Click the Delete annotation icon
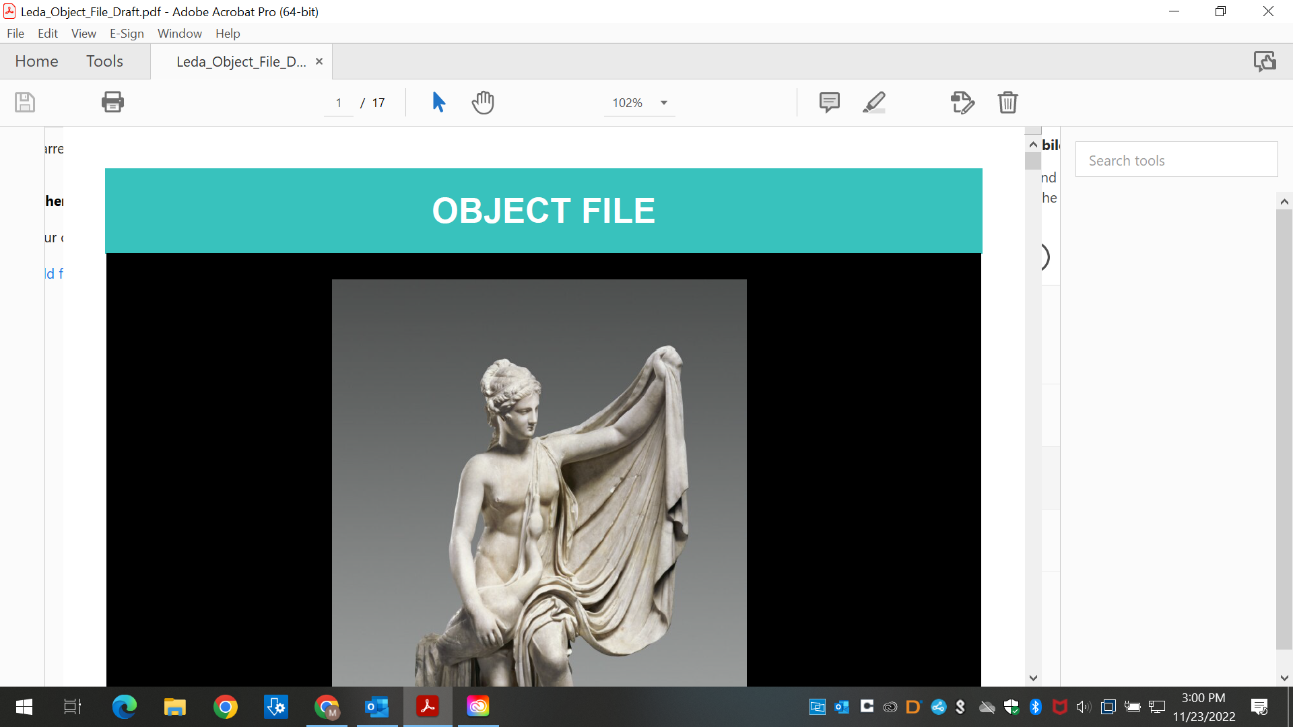Screen dimensions: 1293x727 coord(1008,102)
